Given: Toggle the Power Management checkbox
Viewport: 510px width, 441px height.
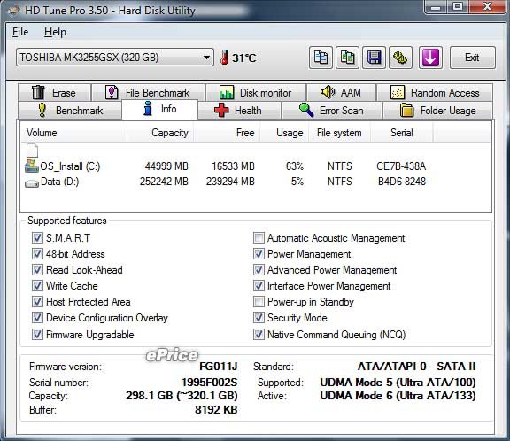Looking at the screenshot, I should point(259,253).
